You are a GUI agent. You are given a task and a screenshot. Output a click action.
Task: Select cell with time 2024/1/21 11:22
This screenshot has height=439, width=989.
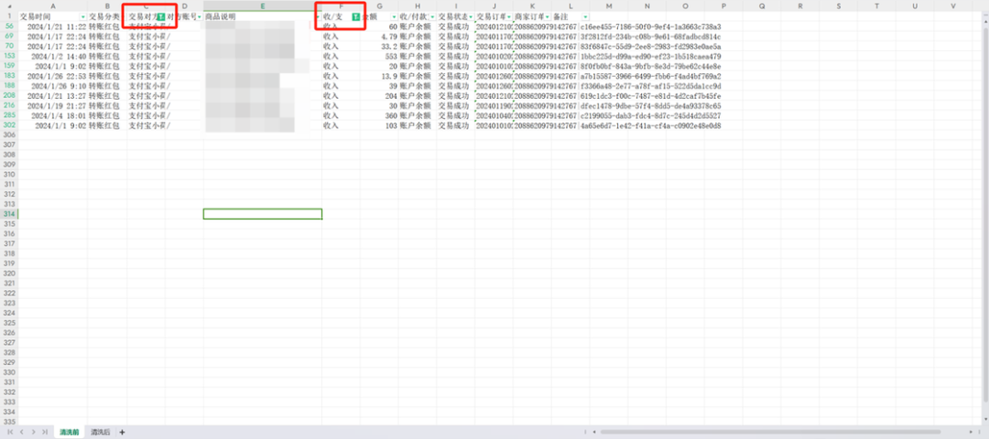tap(53, 27)
